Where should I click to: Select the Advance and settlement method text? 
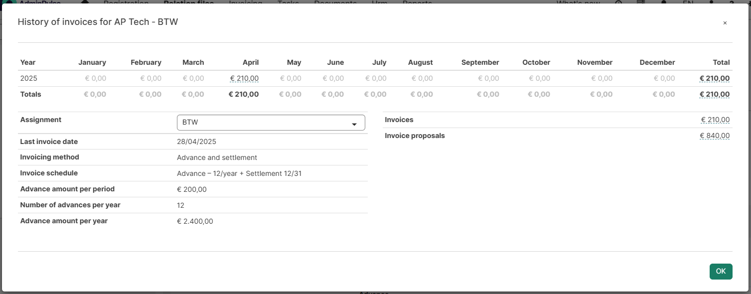pos(217,157)
